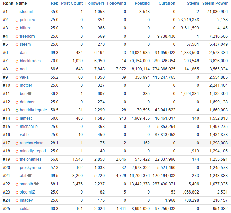Open the abit account link
Screen dimensions: 231x213
coord(23,176)
